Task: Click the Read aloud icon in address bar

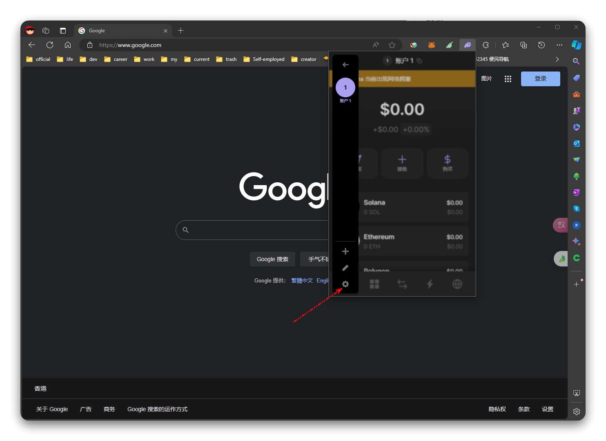Action: 376,45
